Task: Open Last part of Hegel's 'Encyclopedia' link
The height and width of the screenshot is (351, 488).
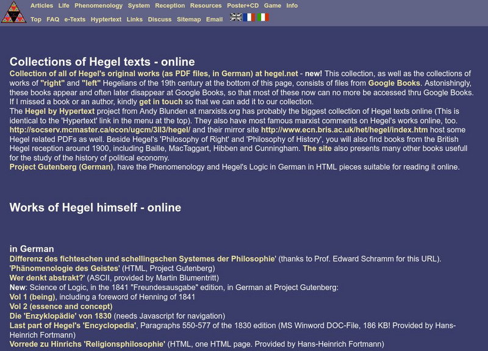Action: coord(73,325)
